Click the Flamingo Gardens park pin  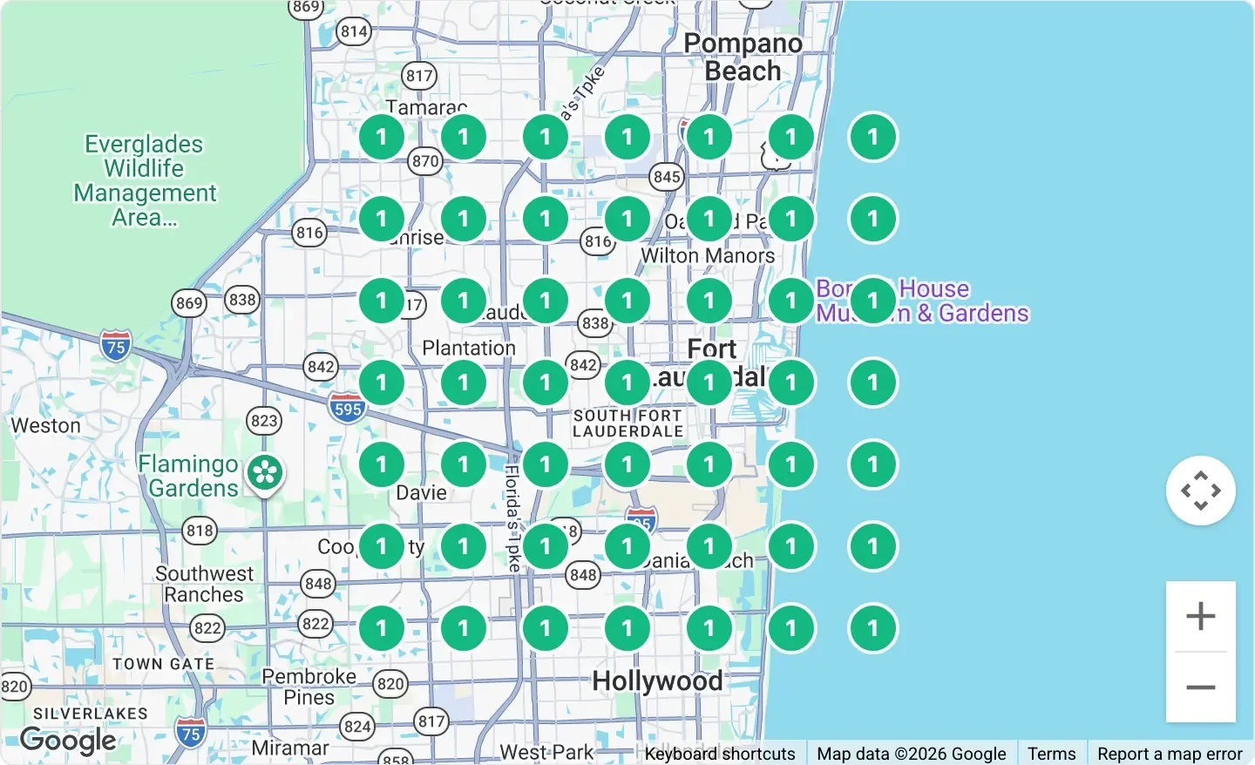(265, 475)
